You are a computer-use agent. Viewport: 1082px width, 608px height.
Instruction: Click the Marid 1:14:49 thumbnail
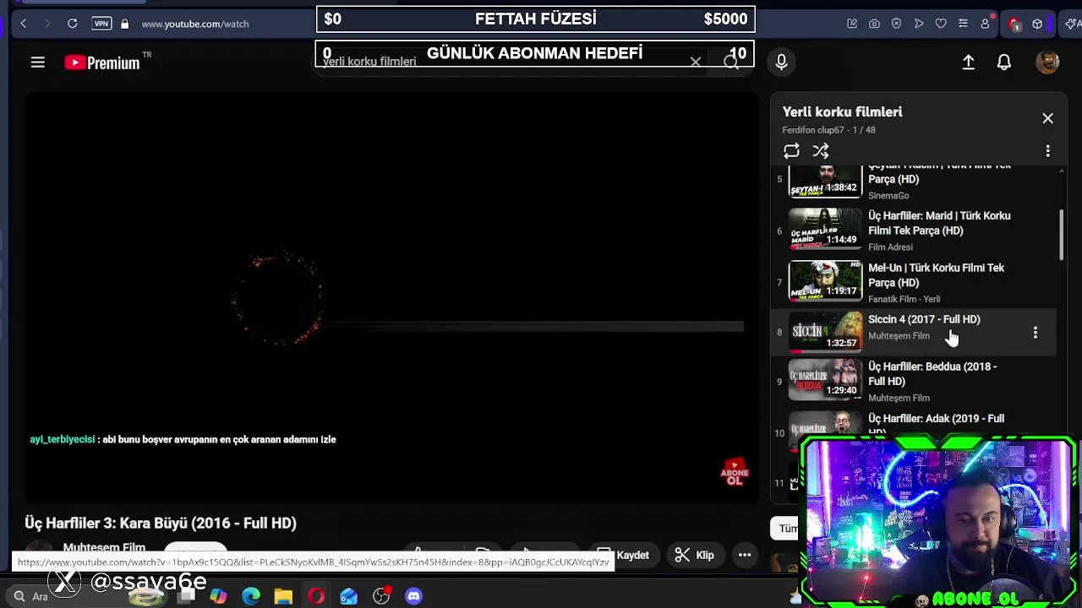click(825, 229)
